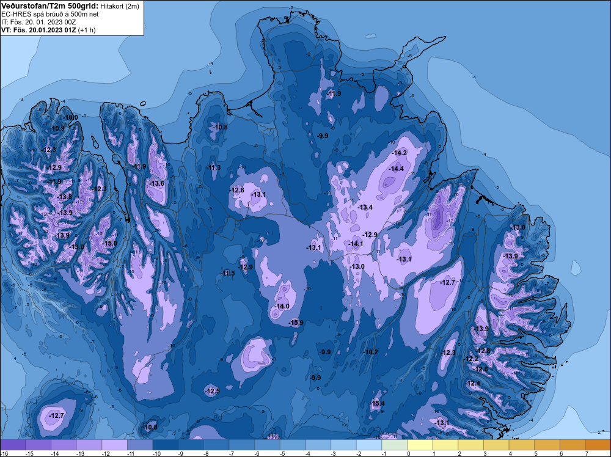
Task: Select the legend swatch between -12 and -11
Action: [x=115, y=445]
